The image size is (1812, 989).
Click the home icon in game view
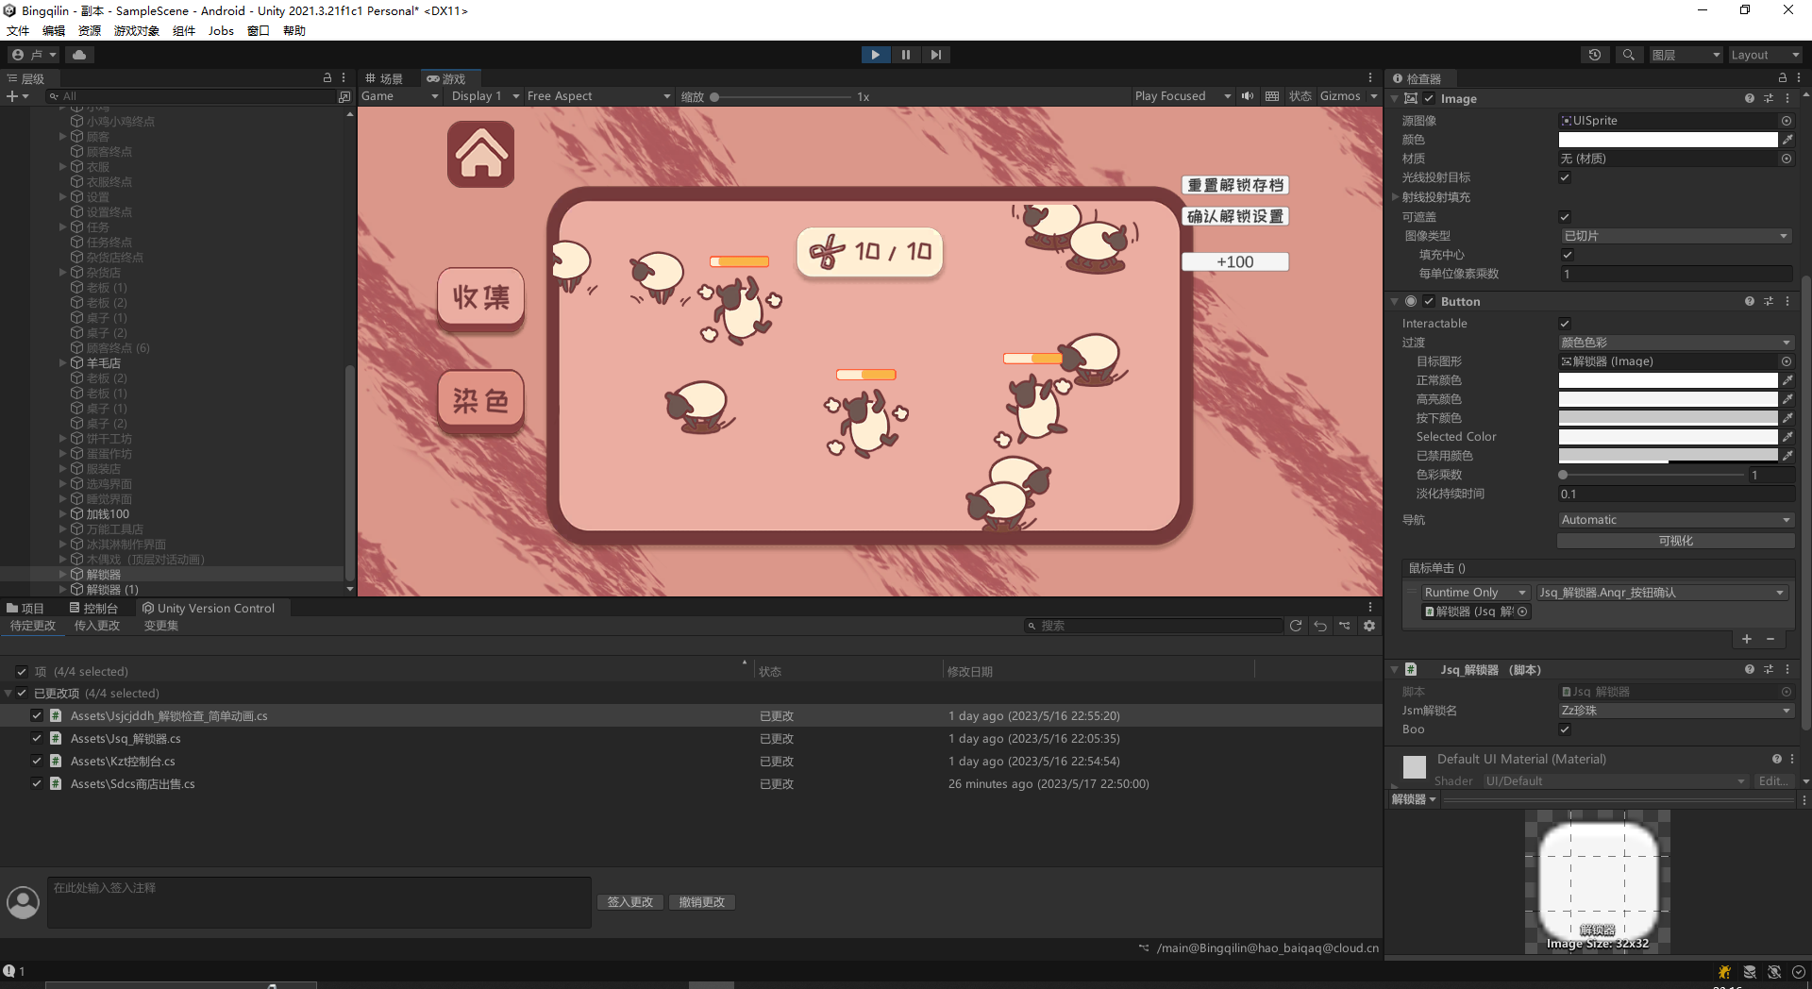coord(481,154)
